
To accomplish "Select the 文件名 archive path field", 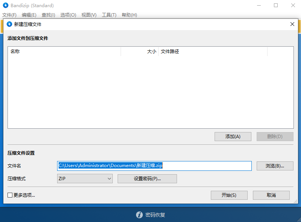I will (x=154, y=166).
